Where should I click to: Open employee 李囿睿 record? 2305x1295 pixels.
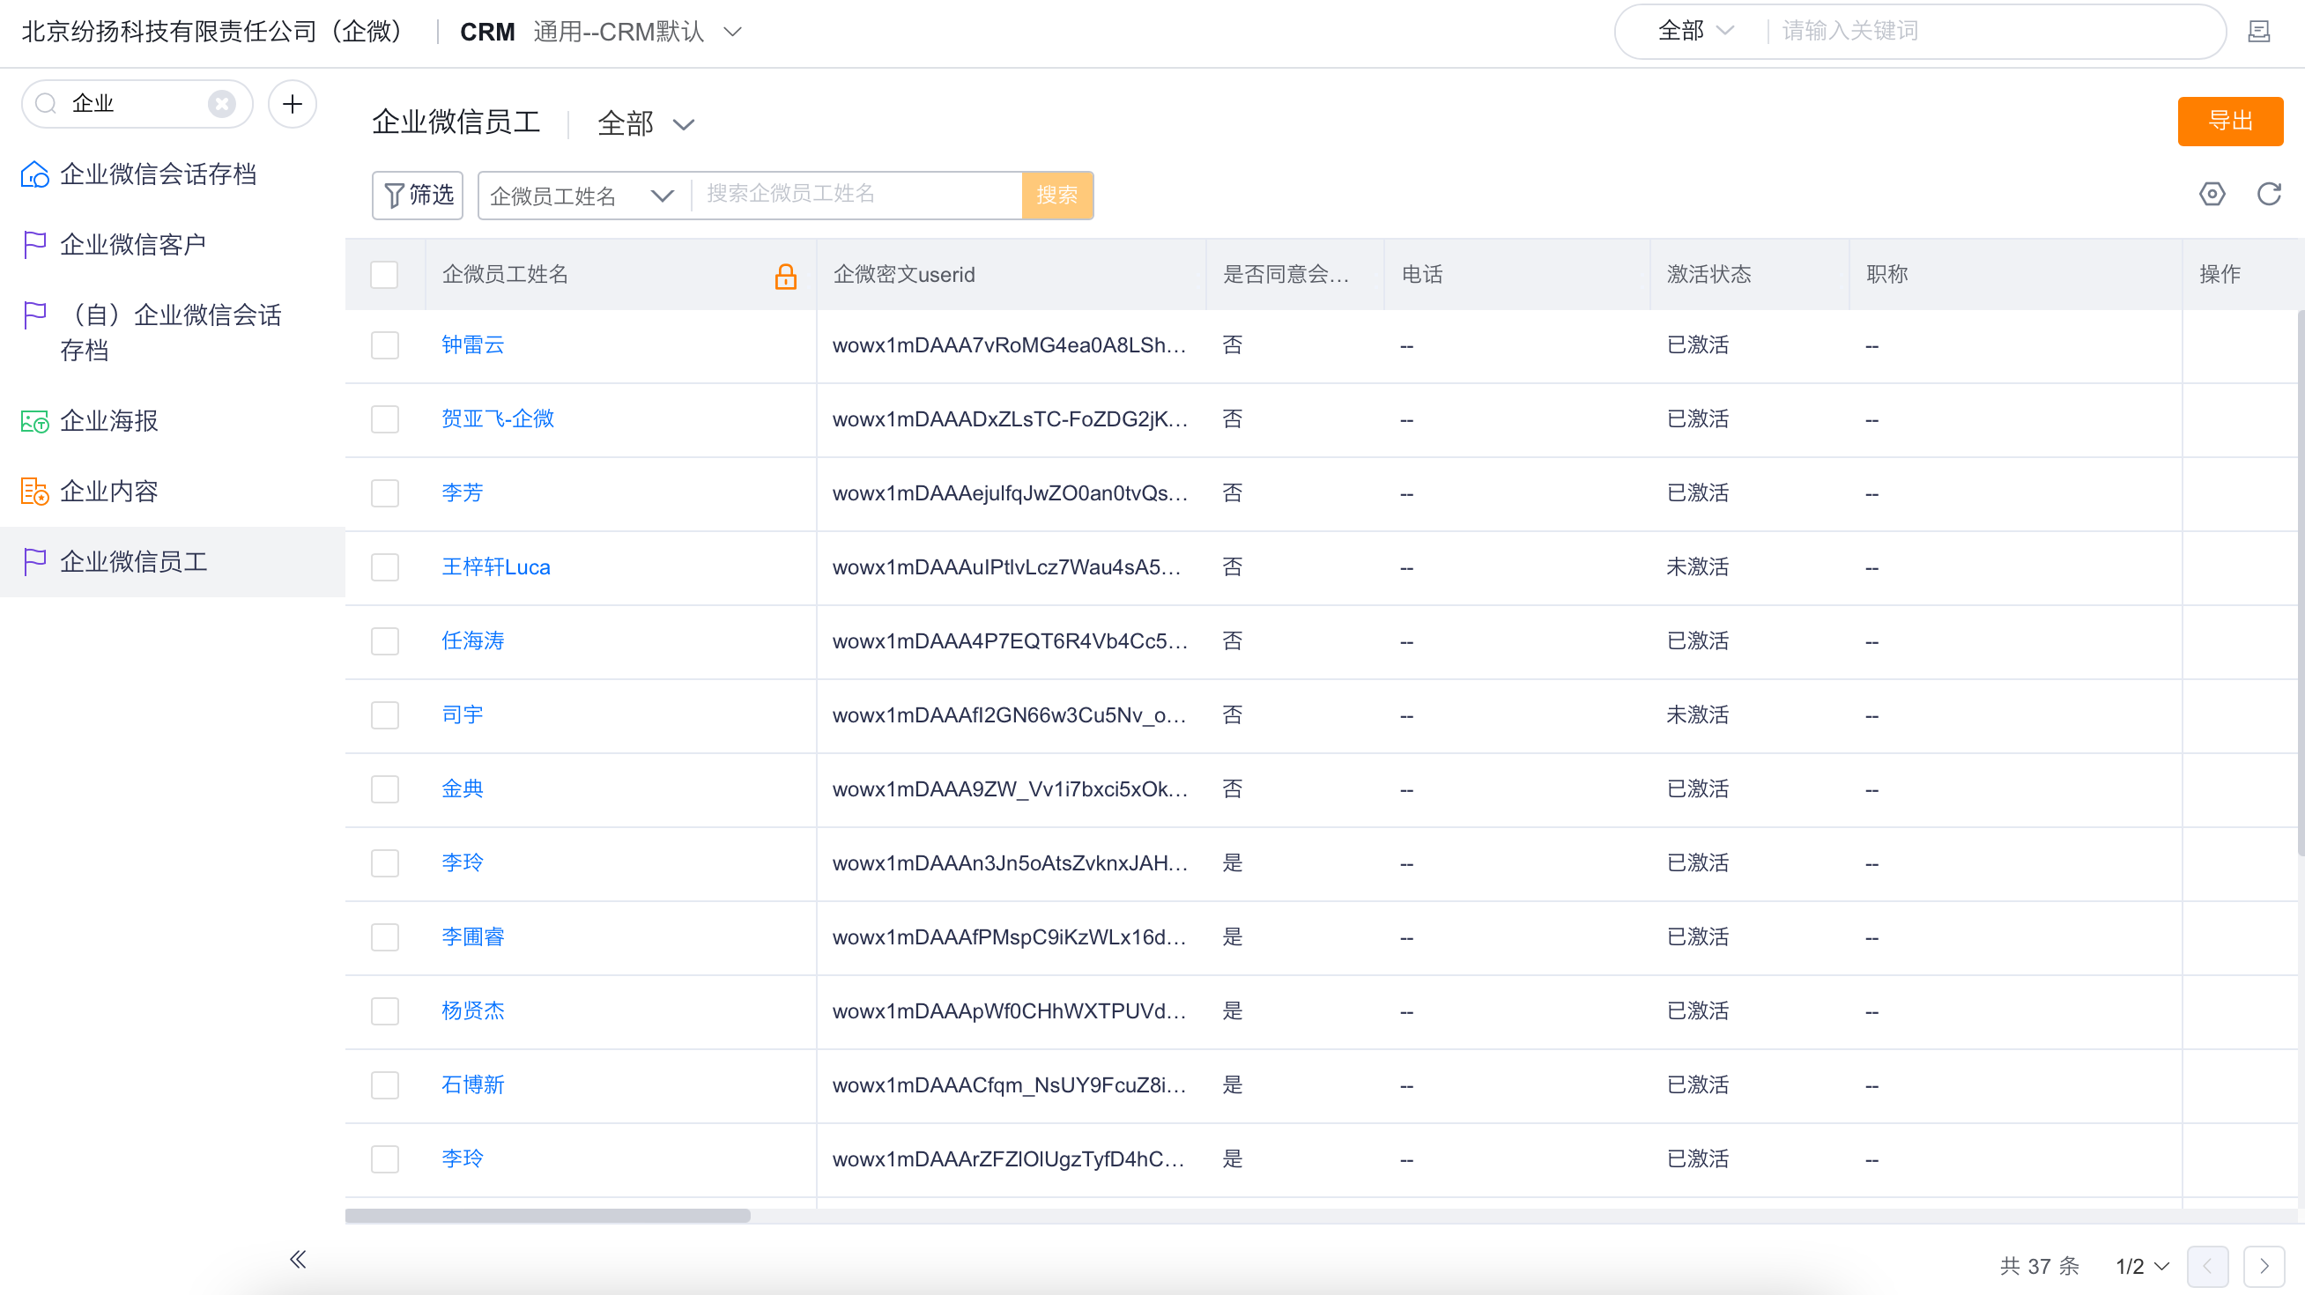(472, 936)
